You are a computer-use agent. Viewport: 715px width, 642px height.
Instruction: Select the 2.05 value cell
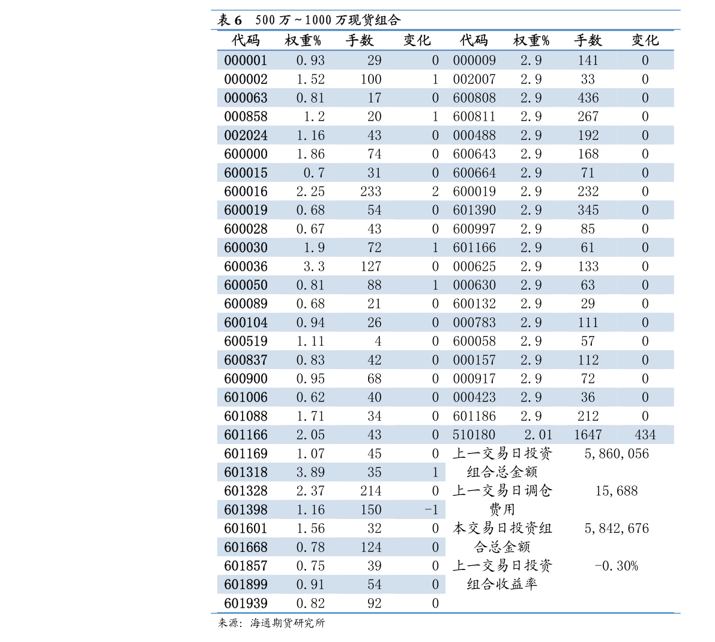pos(310,435)
